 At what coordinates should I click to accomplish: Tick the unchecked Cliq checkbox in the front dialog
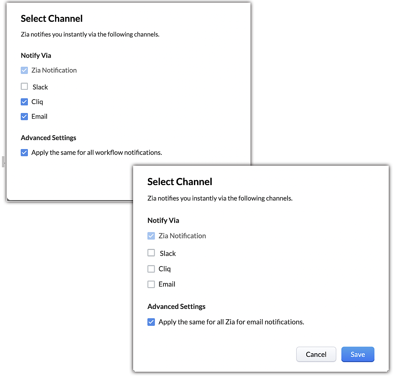point(151,269)
